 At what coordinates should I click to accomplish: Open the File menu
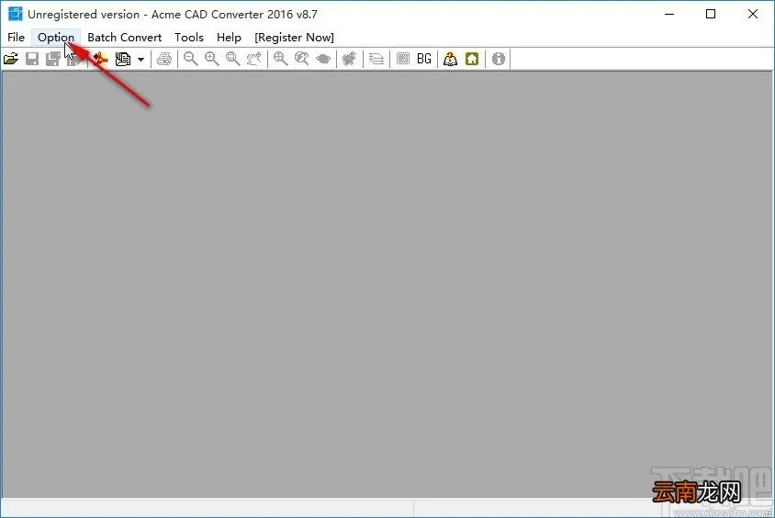(x=16, y=38)
